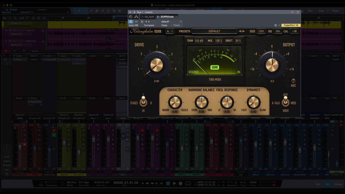Open the track list icon above track headers
Screen dimensions: 345x194
pyautogui.click(x=5, y=18)
